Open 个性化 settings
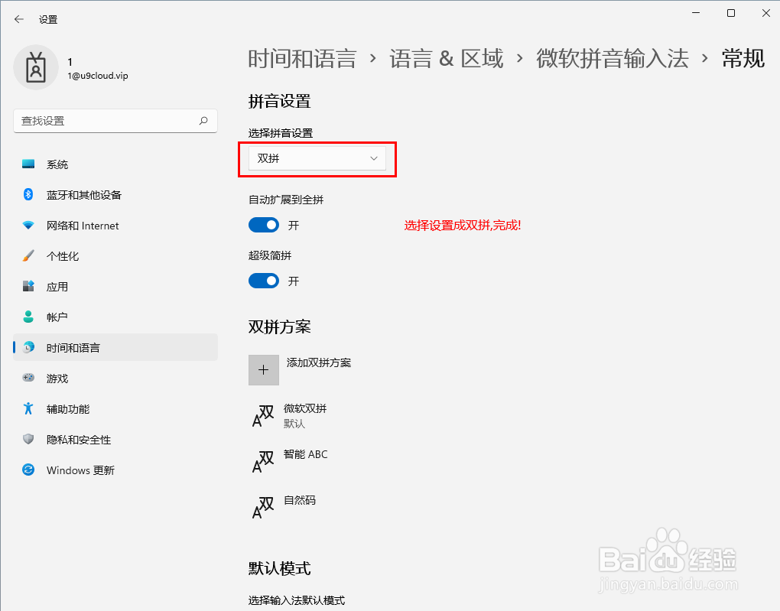 coord(115,255)
